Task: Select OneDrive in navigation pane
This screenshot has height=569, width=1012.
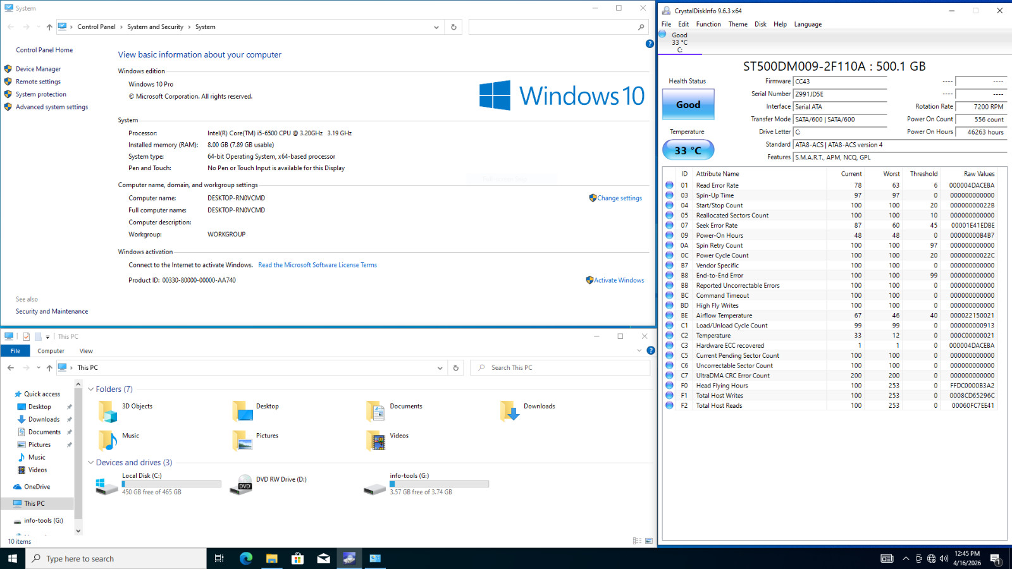Action: coord(37,487)
